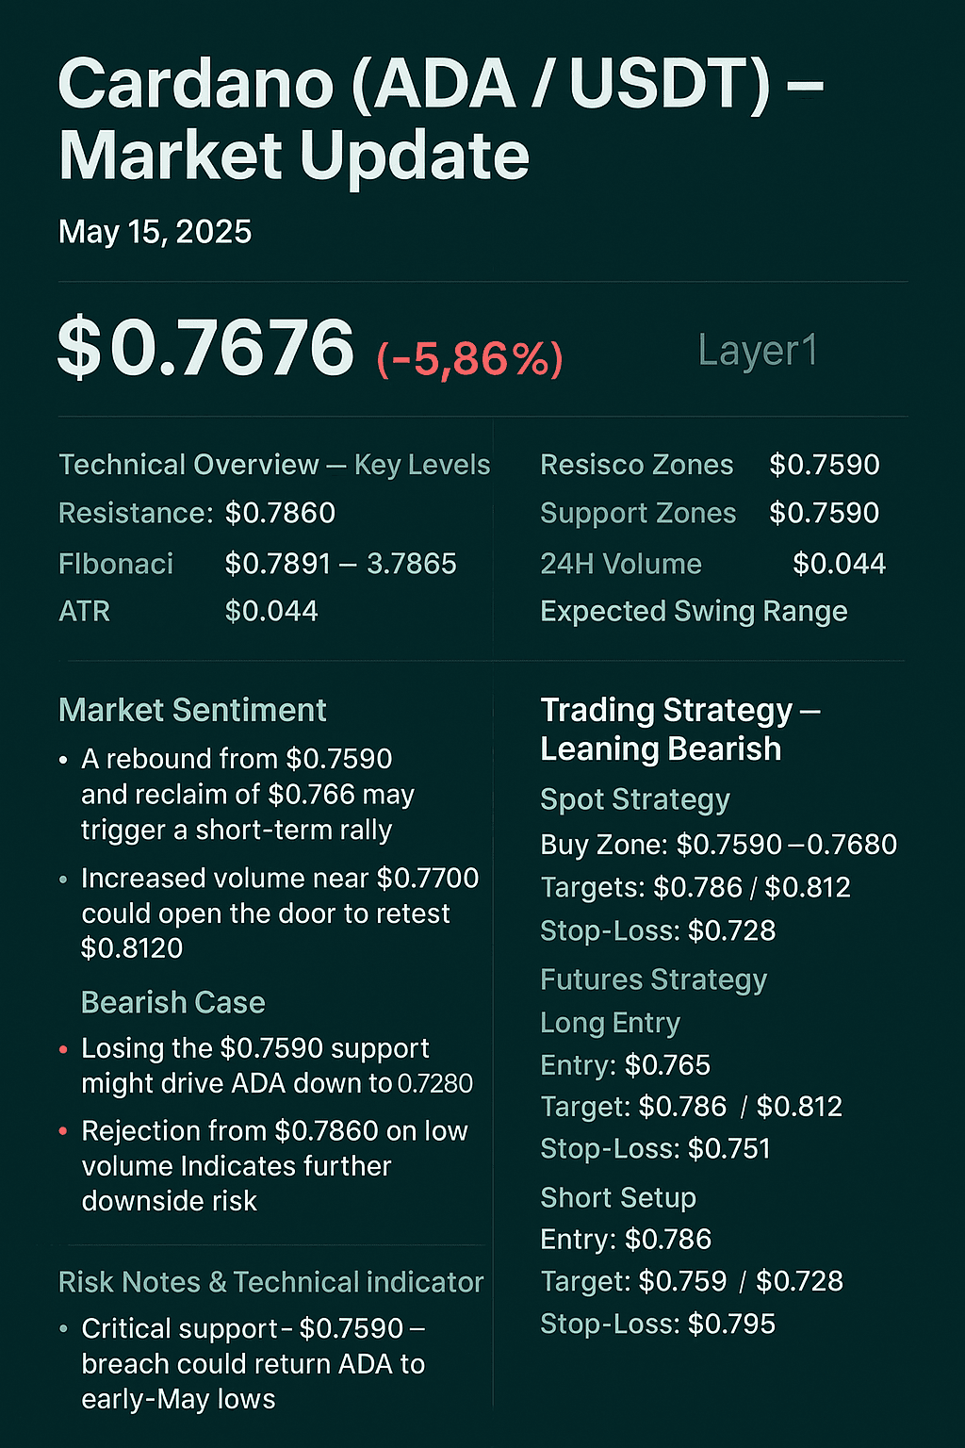This screenshot has width=965, height=1448.
Task: Click the May 15, 2025 date
Action: 155,232
